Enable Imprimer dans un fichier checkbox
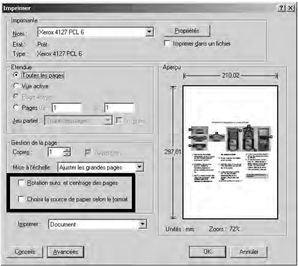298x266 pixels. [x=167, y=43]
